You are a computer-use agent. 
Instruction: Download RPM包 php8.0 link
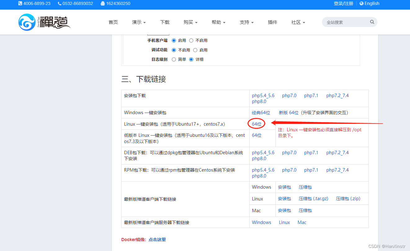coord(259,176)
